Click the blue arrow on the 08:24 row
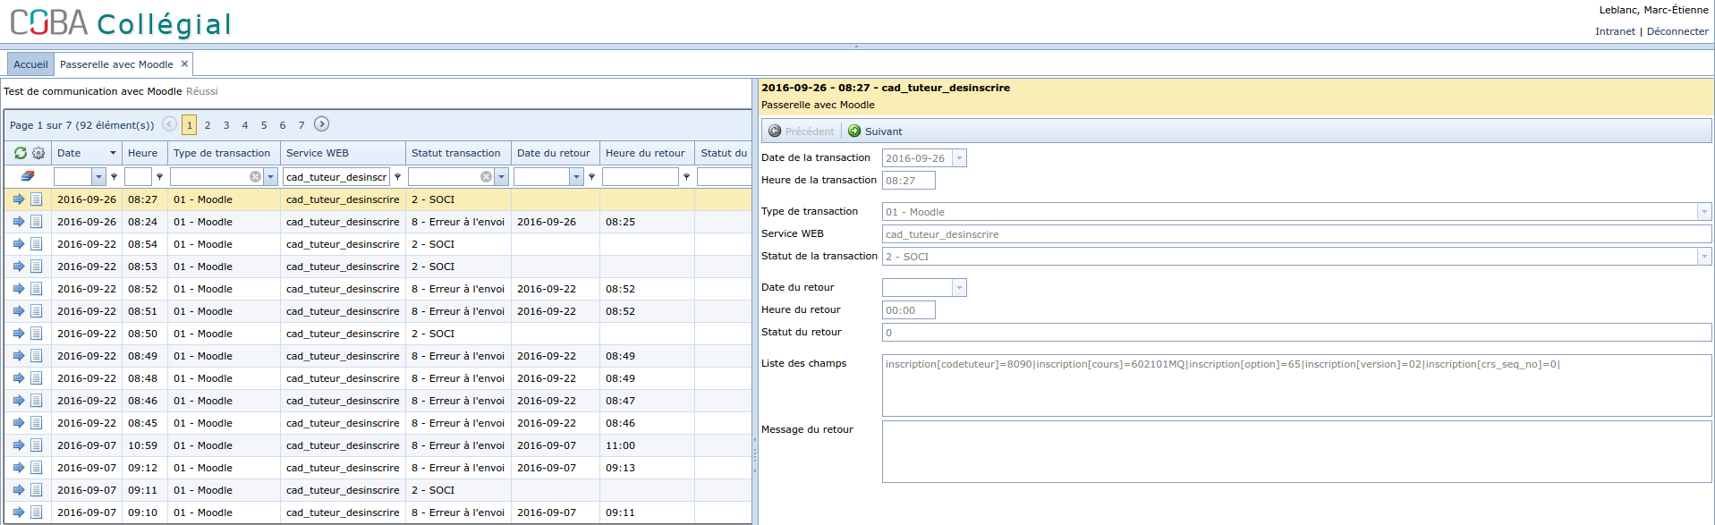The height and width of the screenshot is (525, 1715). (x=19, y=222)
